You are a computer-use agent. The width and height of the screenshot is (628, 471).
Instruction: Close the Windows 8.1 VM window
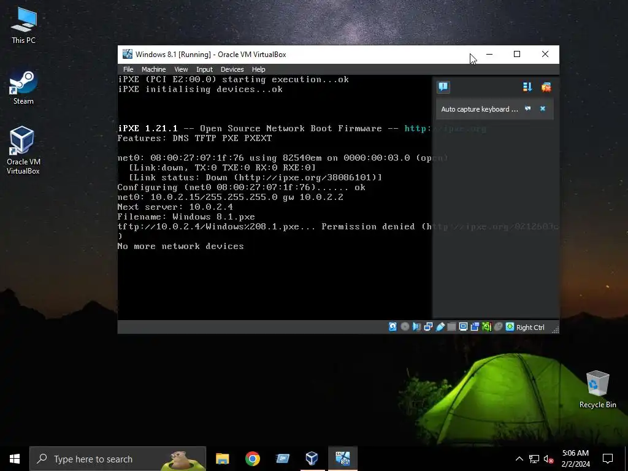point(545,54)
